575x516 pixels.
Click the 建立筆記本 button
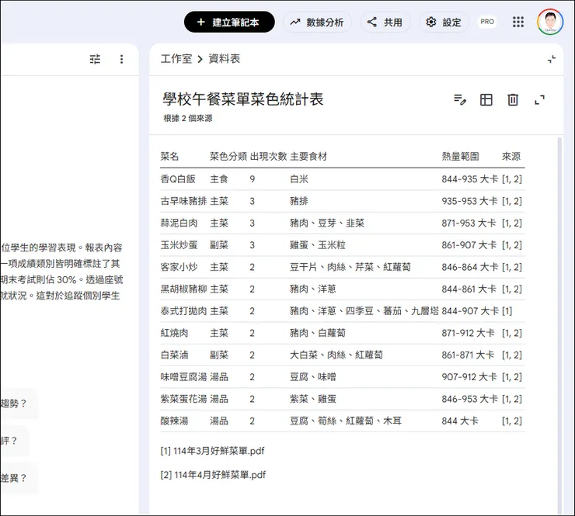(x=229, y=22)
